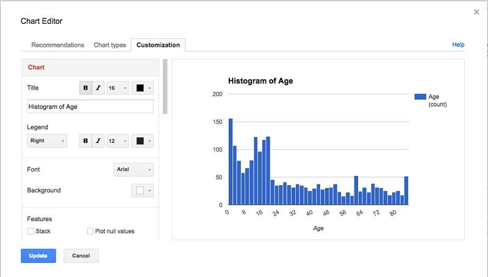Viewport: 488px width, 277px height.
Task: Open the title font size 16 dropdown
Action: [118, 88]
